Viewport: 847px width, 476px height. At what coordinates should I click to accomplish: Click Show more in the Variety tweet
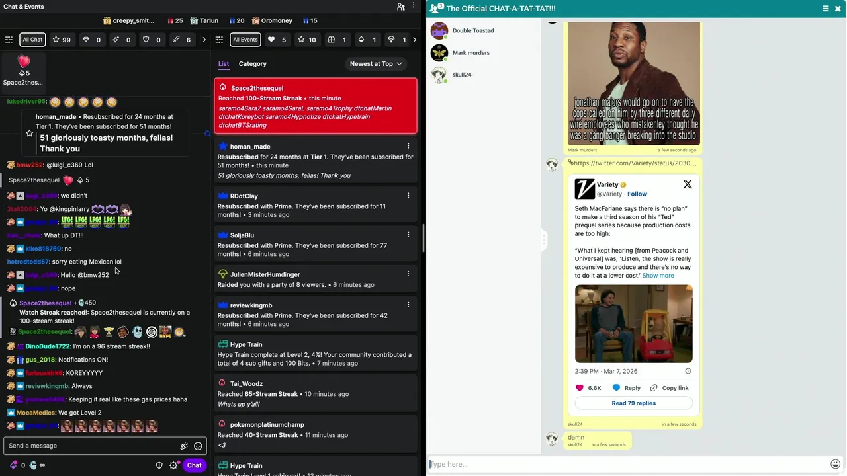click(658, 276)
